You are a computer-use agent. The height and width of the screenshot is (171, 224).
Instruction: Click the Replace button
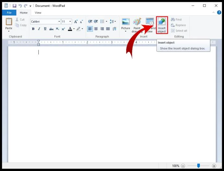(178, 25)
